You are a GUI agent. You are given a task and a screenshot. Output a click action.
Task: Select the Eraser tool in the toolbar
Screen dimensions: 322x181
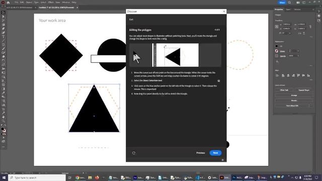(x=3, y=57)
